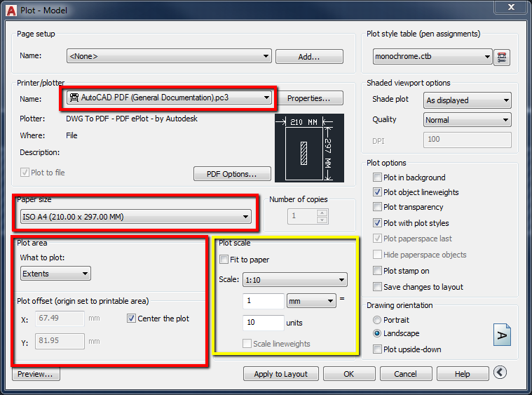
Task: Confirm with the OK button
Action: [349, 374]
